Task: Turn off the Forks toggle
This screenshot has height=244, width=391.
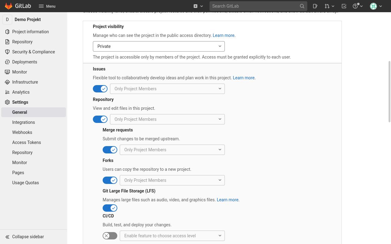Action: (110, 180)
